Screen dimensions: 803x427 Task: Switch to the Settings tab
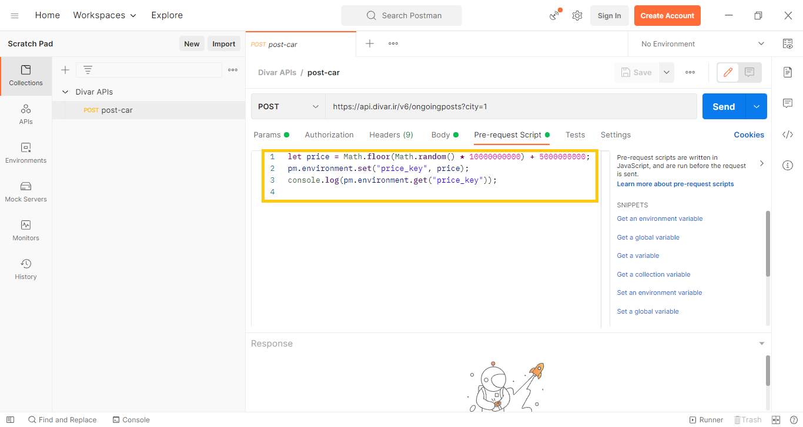[x=615, y=135]
